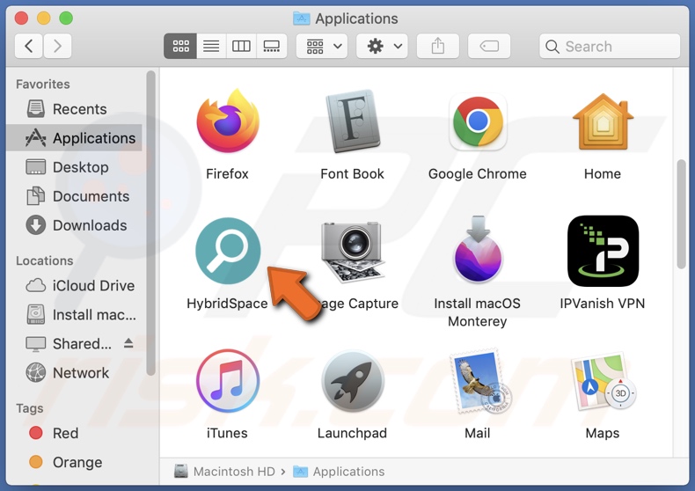Image resolution: width=695 pixels, height=491 pixels.
Task: Open Documents in the sidebar
Action: pos(75,196)
